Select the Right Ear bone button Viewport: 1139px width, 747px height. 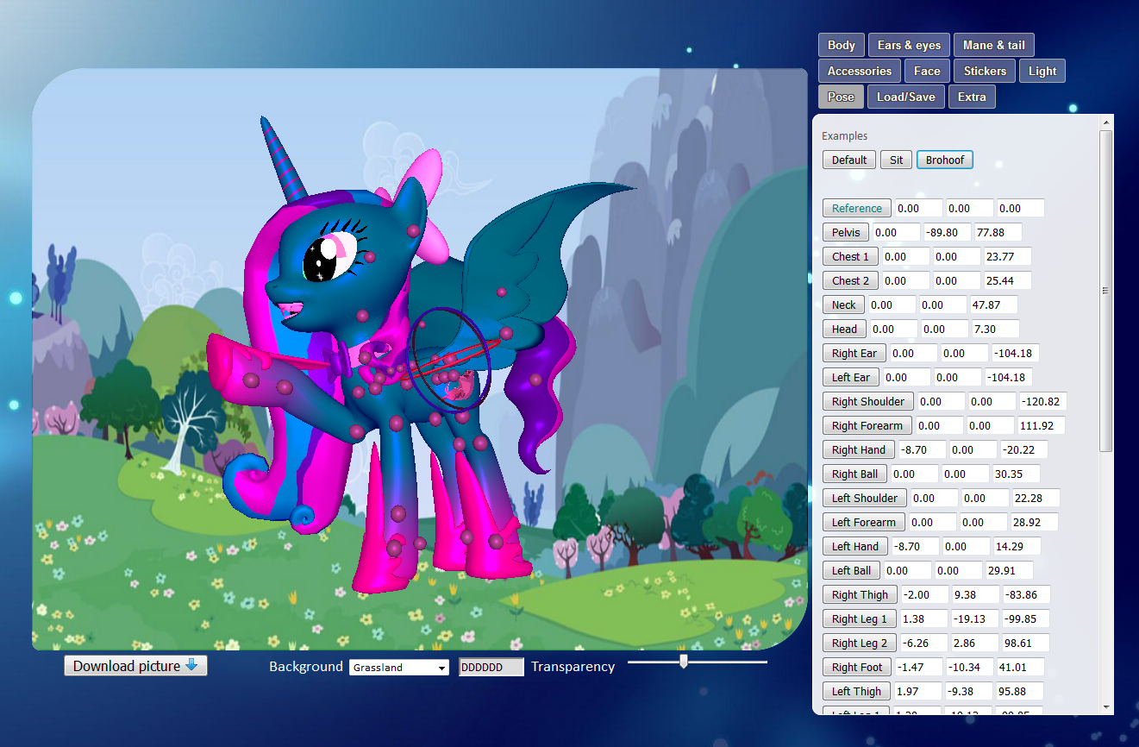pyautogui.click(x=854, y=353)
